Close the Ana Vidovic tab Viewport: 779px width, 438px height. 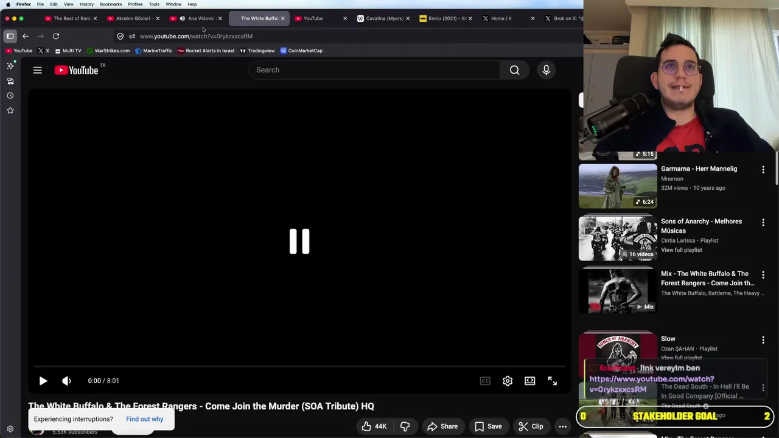pyautogui.click(x=220, y=18)
